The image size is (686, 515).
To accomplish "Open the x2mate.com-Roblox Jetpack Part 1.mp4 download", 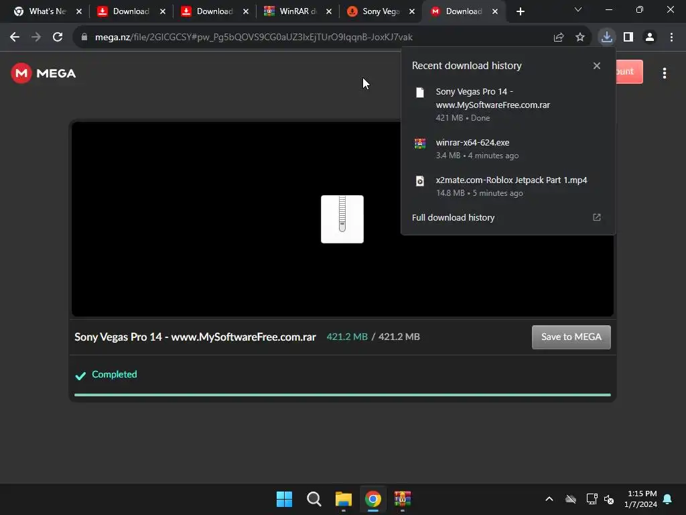I will tap(508, 186).
